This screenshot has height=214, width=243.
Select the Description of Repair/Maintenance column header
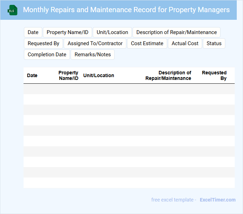(x=168, y=75)
